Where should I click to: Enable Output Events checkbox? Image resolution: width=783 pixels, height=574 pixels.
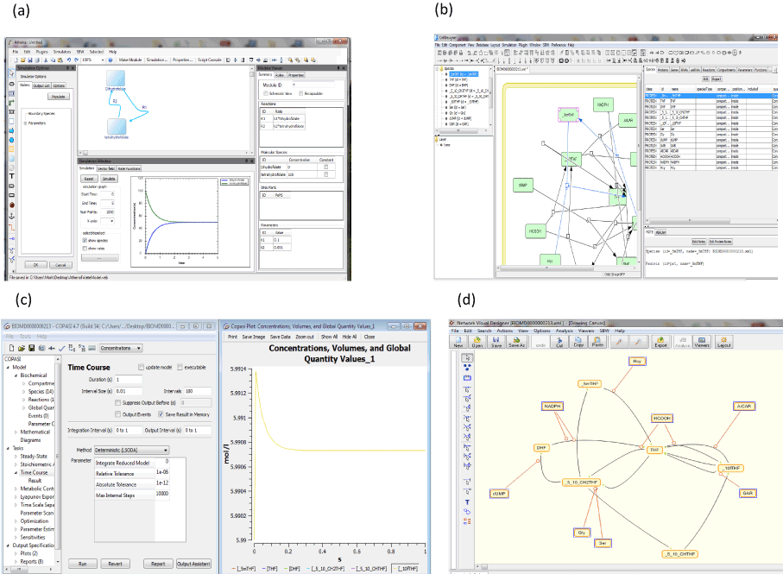pos(118,414)
